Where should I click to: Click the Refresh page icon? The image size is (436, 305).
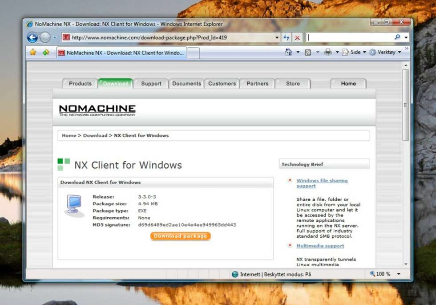(287, 37)
